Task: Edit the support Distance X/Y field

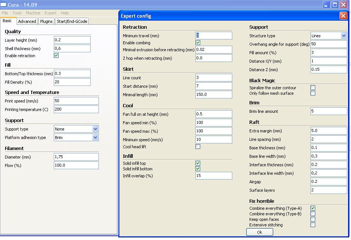Action: click(x=329, y=61)
